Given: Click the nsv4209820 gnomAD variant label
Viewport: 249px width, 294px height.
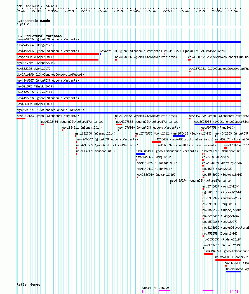Looking at the screenshot, I should click(48, 39).
